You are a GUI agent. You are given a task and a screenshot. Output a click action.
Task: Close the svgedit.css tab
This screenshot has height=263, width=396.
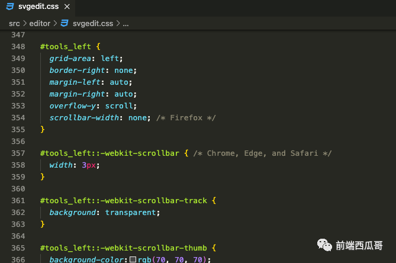[67, 7]
